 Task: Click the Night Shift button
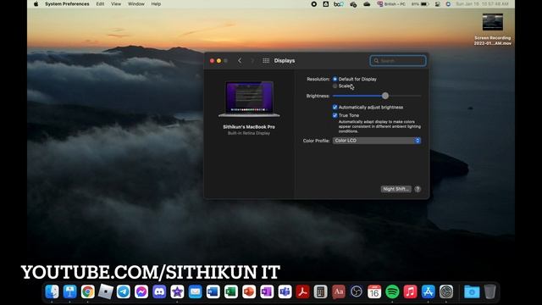pyautogui.click(x=395, y=189)
